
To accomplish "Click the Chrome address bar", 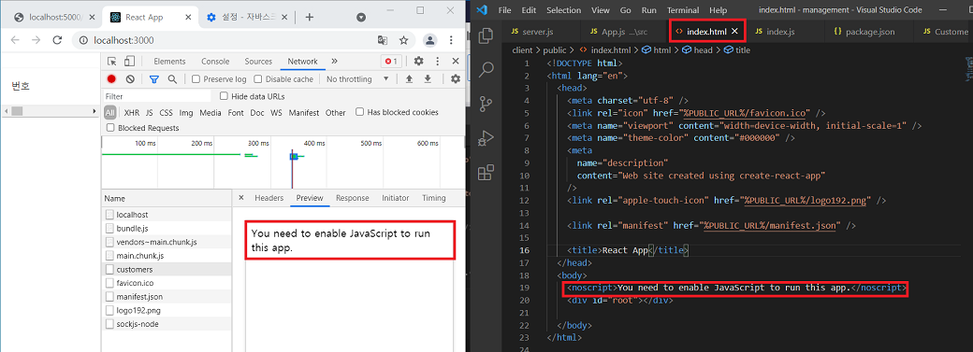I will pos(233,40).
